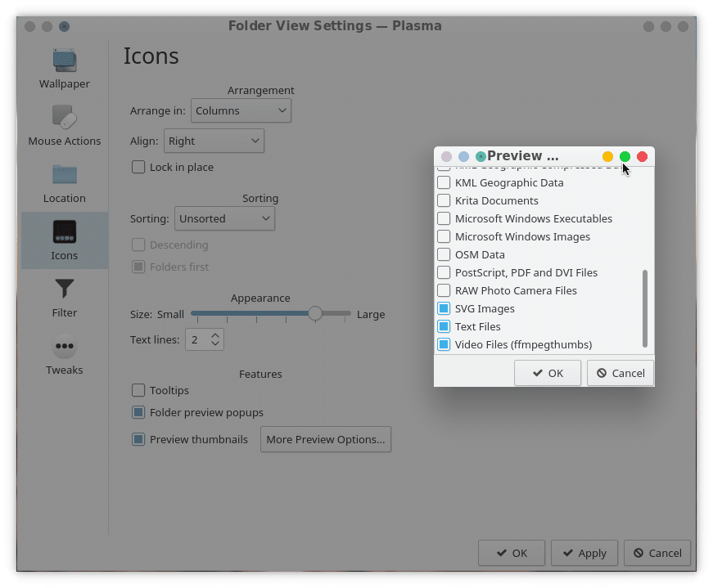Click the Text lines value field
713x588 pixels.
tap(197, 339)
